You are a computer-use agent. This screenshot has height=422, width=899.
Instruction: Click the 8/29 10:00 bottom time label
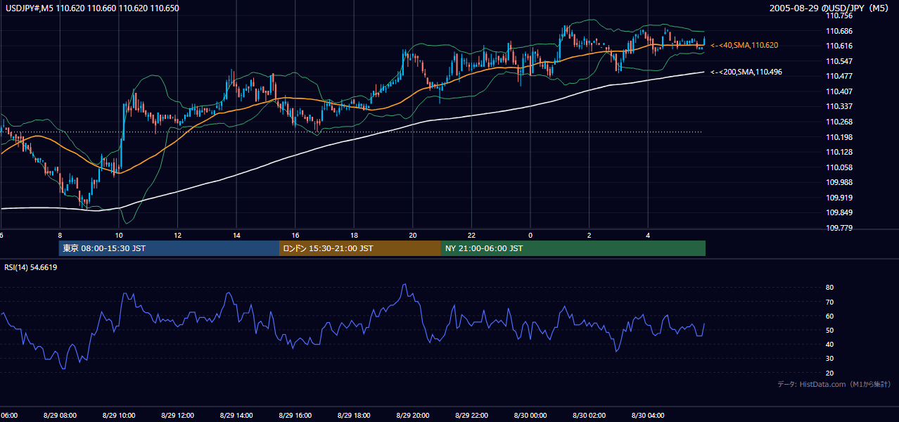click(x=119, y=415)
